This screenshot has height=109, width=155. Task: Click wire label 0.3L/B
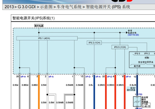[x=133, y=85]
